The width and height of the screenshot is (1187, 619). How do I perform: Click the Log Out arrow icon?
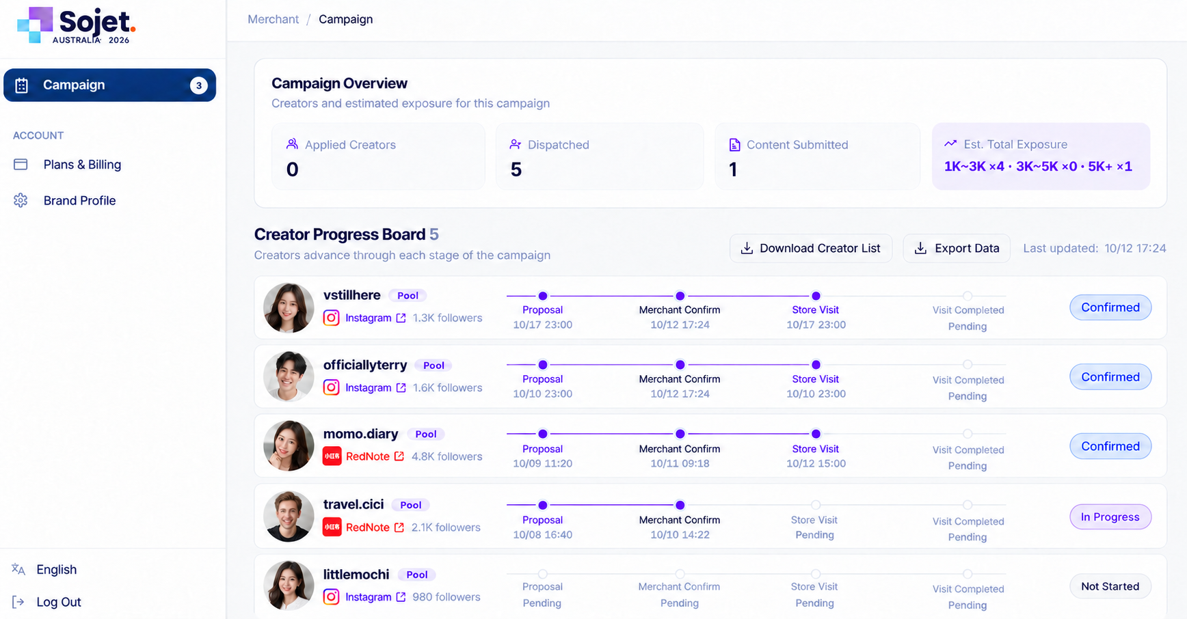(18, 602)
